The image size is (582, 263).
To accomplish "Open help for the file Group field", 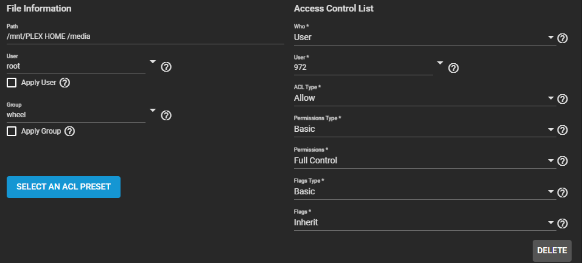I will (x=166, y=115).
